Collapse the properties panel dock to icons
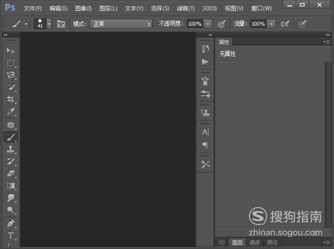This screenshot has height=249, width=334. [328, 35]
